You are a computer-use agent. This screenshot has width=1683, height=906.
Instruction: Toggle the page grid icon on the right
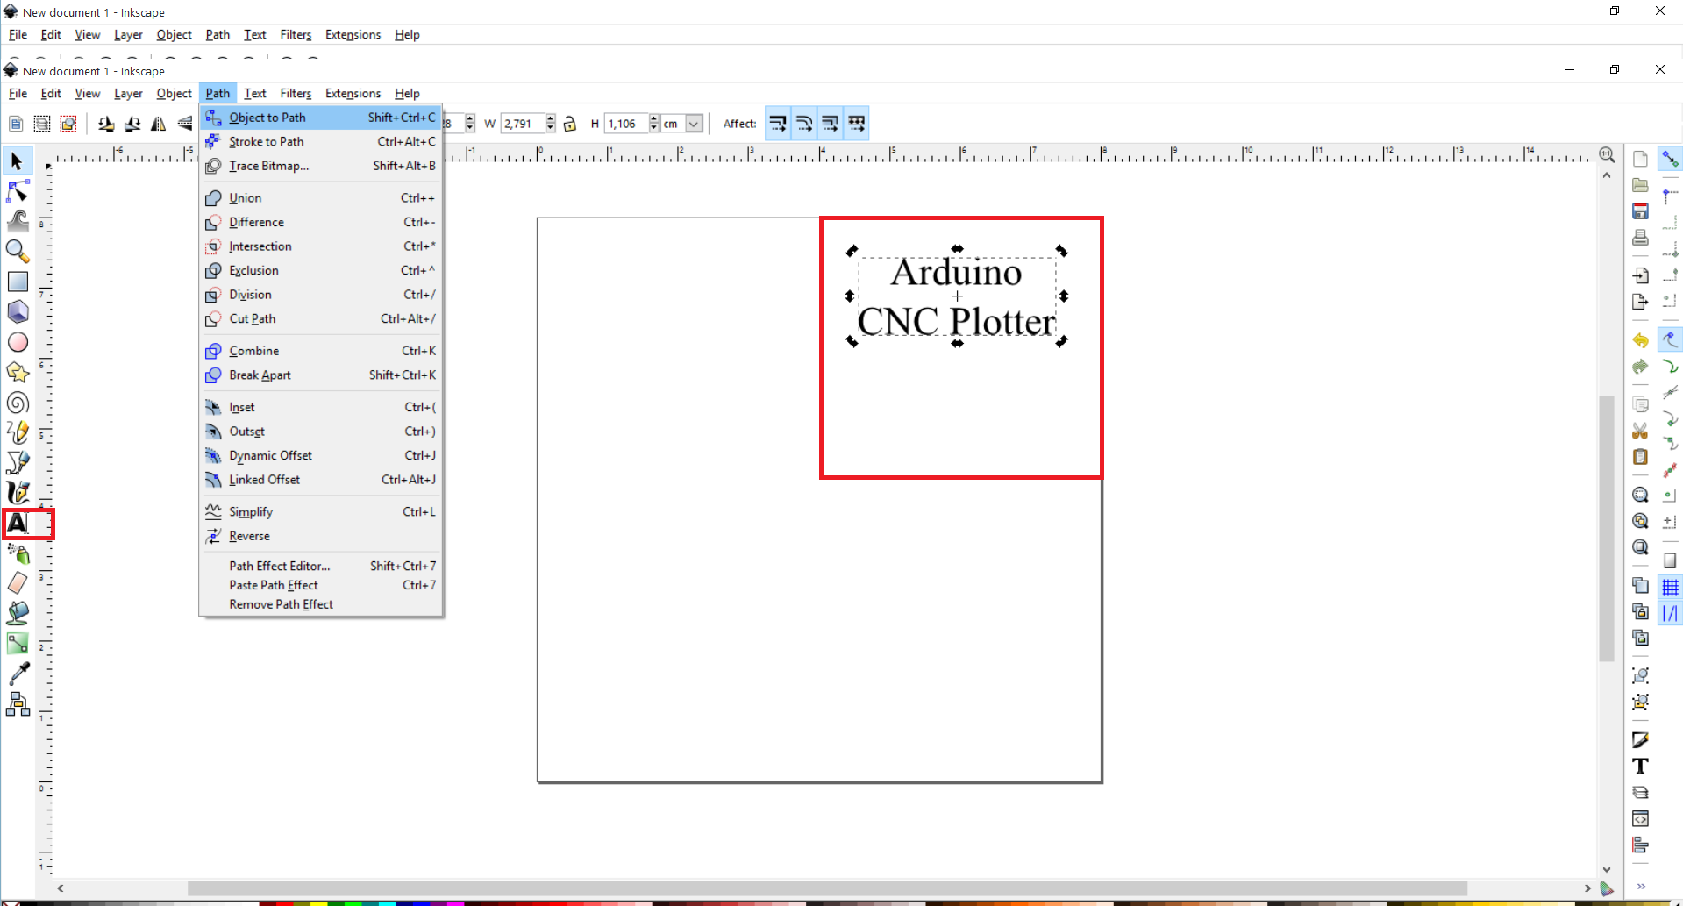click(1672, 587)
